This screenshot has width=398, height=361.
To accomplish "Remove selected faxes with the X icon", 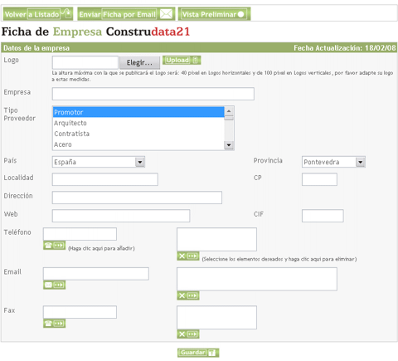I will tap(188, 334).
